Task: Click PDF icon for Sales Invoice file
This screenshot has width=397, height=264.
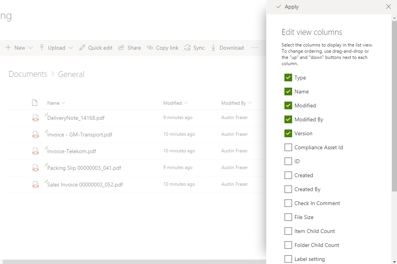Action: 36,185
